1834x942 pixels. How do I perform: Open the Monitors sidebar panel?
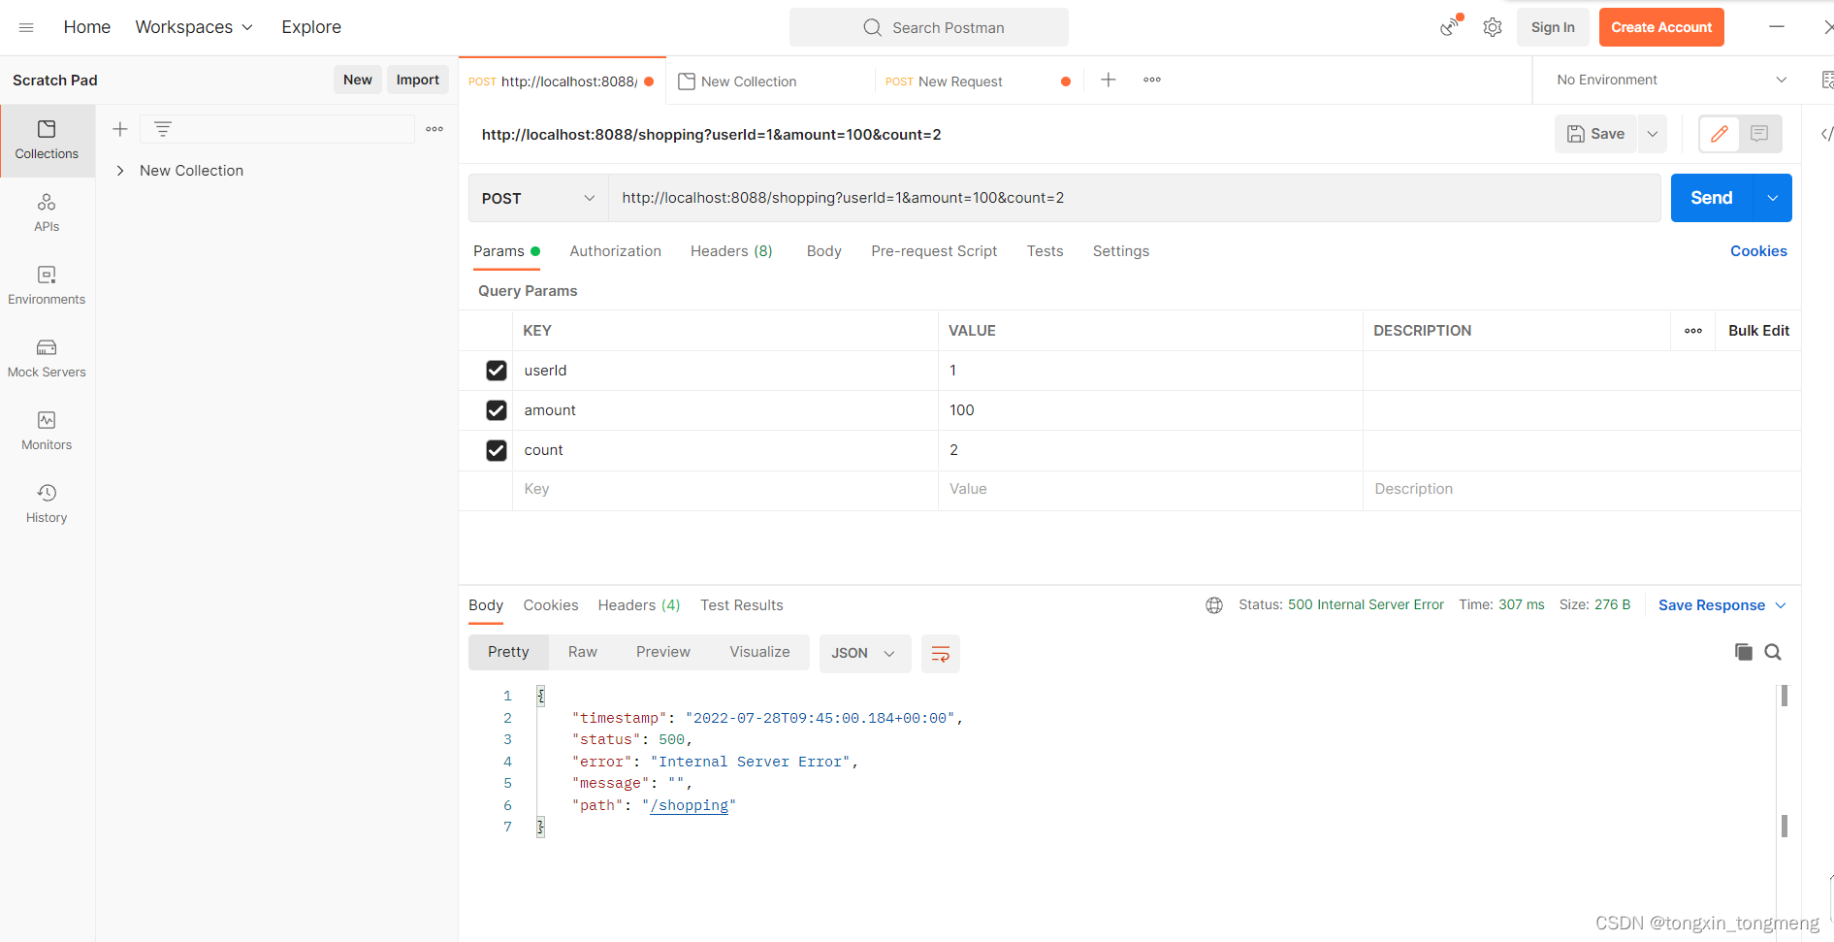[47, 432]
